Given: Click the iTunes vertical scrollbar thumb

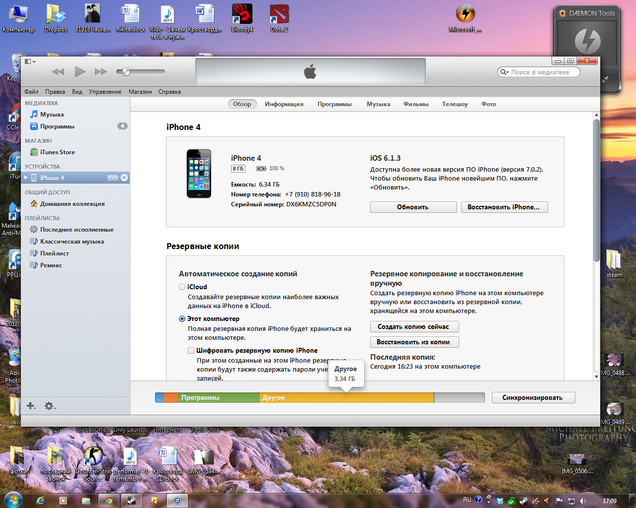Looking at the screenshot, I should pyautogui.click(x=596, y=190).
